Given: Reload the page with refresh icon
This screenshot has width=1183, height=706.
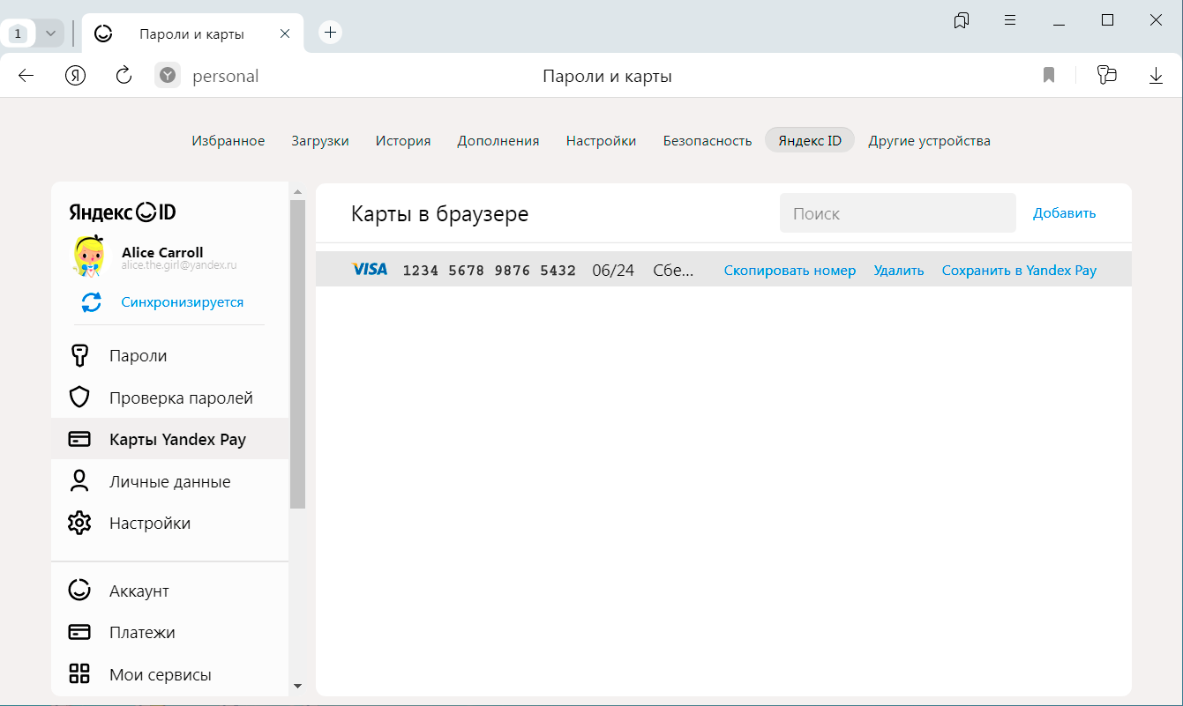Looking at the screenshot, I should click(124, 76).
